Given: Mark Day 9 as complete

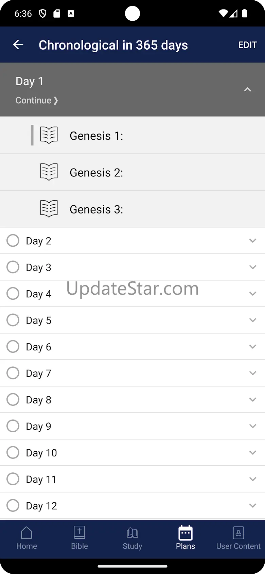Looking at the screenshot, I should pyautogui.click(x=13, y=426).
